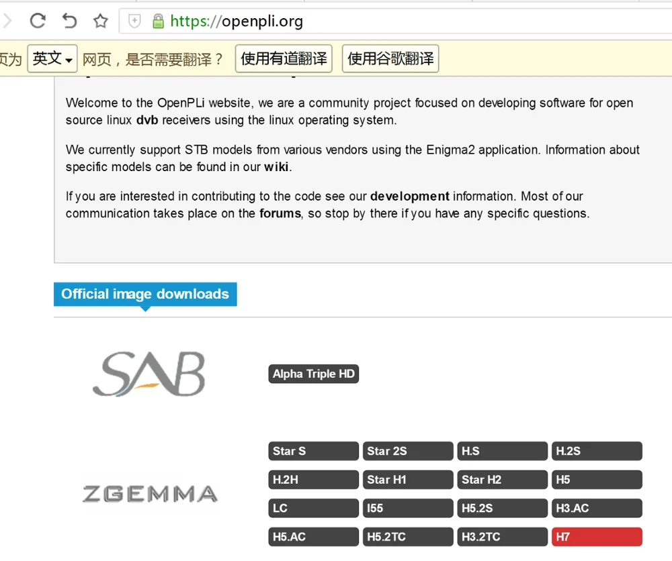The image size is (672, 561).
Task: Click the browser forward arrow icon
Action: (7, 21)
